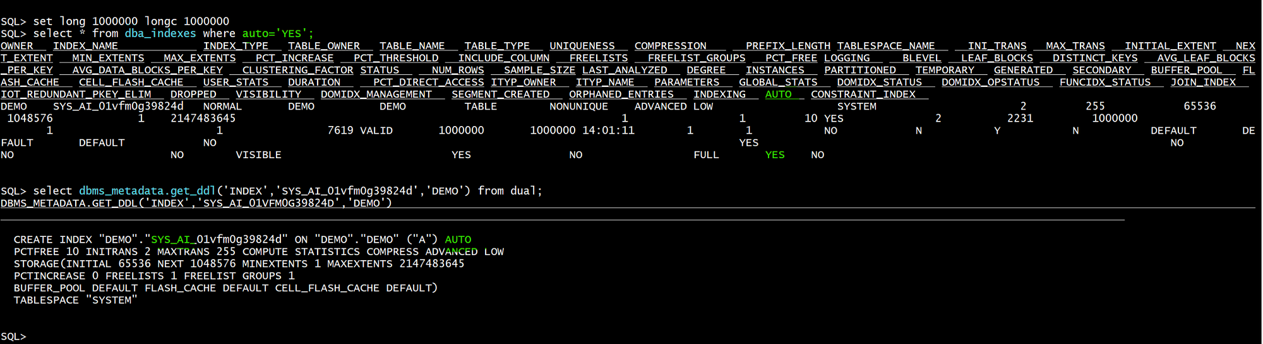Click the 'BUFFER_POOL DEFAULT FLASH_CACHE' DDL line

point(226,288)
